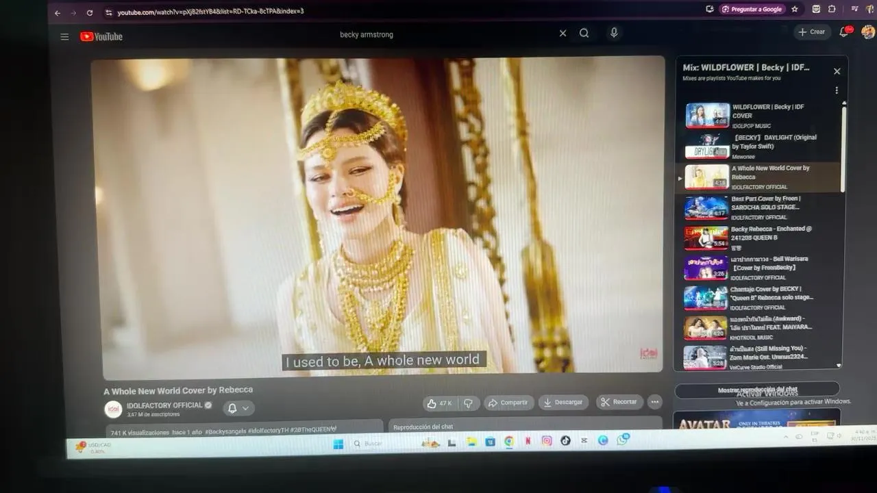Toggle subscription notification bell dropdown
Screen dimensions: 877x493
[x=238, y=408]
